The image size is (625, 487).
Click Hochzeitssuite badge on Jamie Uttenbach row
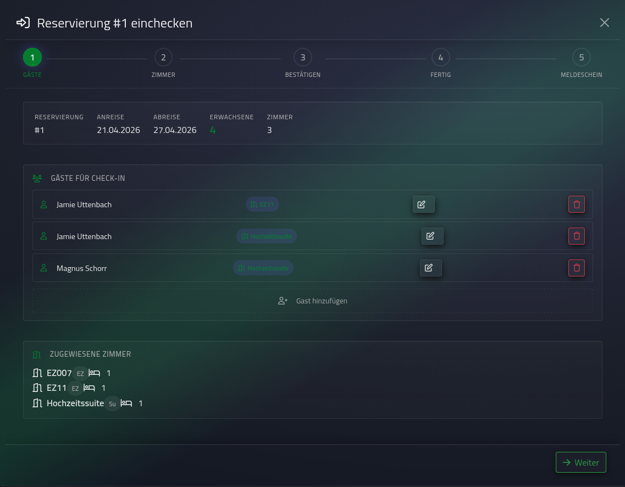[267, 236]
